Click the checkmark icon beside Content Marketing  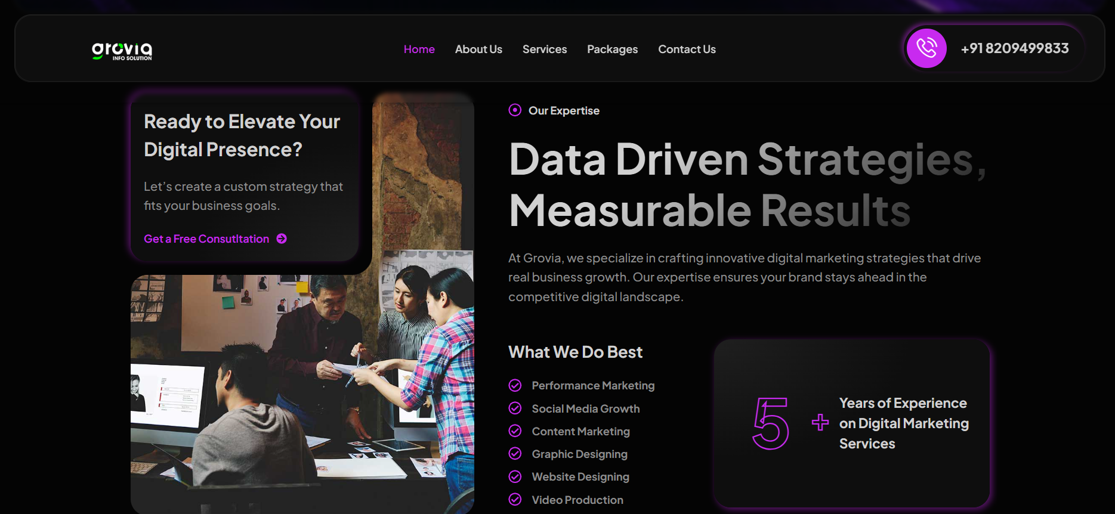click(515, 431)
